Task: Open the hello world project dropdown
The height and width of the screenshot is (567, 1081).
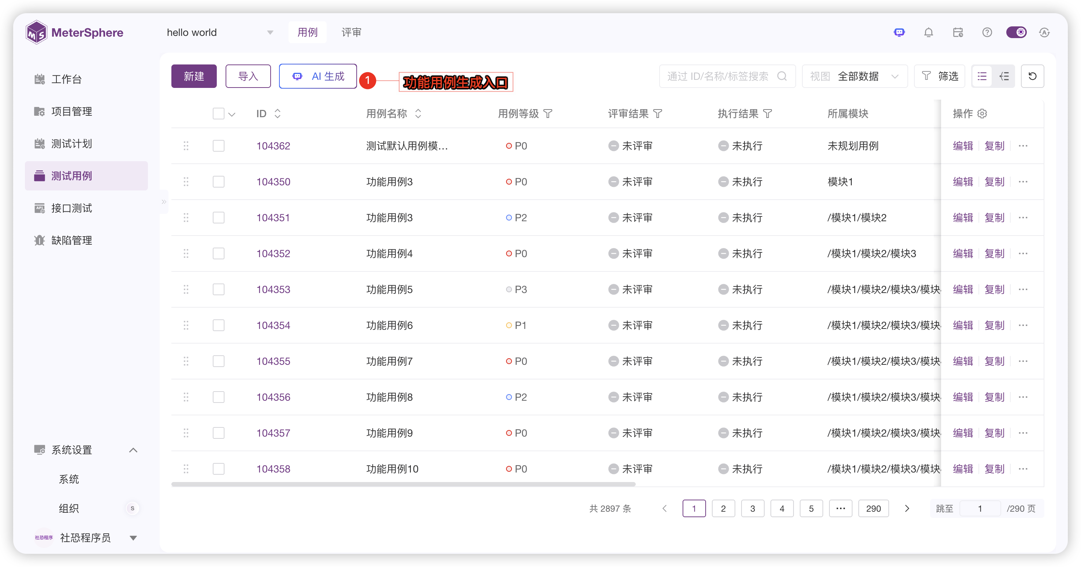Action: tap(220, 32)
